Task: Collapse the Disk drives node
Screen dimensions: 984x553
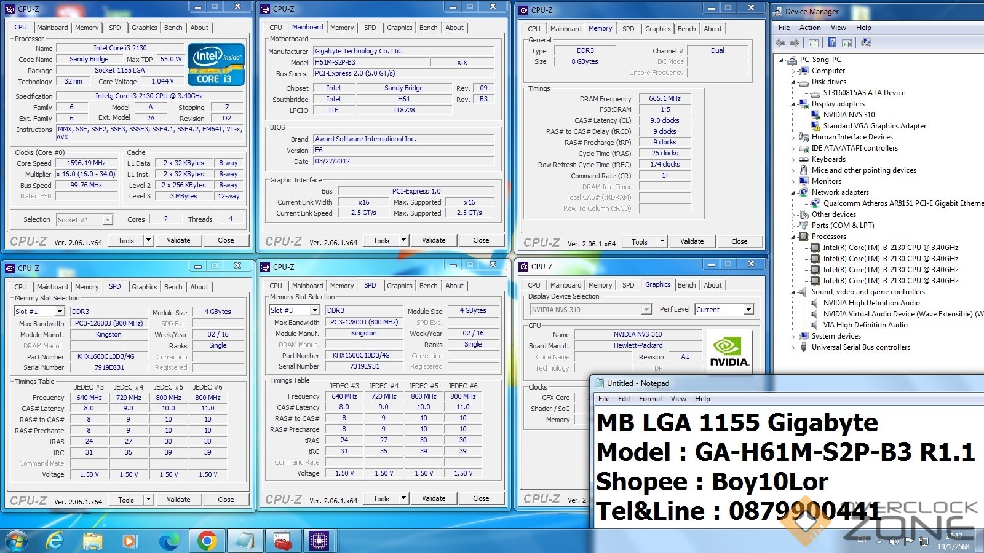Action: pyautogui.click(x=793, y=82)
